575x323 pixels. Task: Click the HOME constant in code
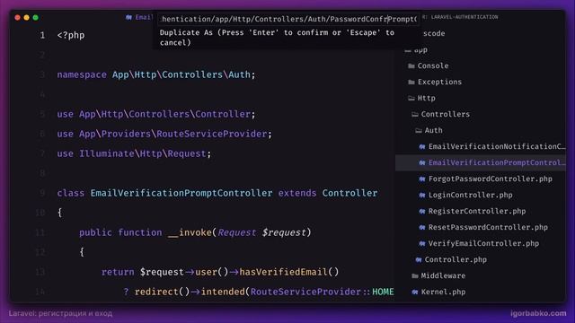click(383, 292)
